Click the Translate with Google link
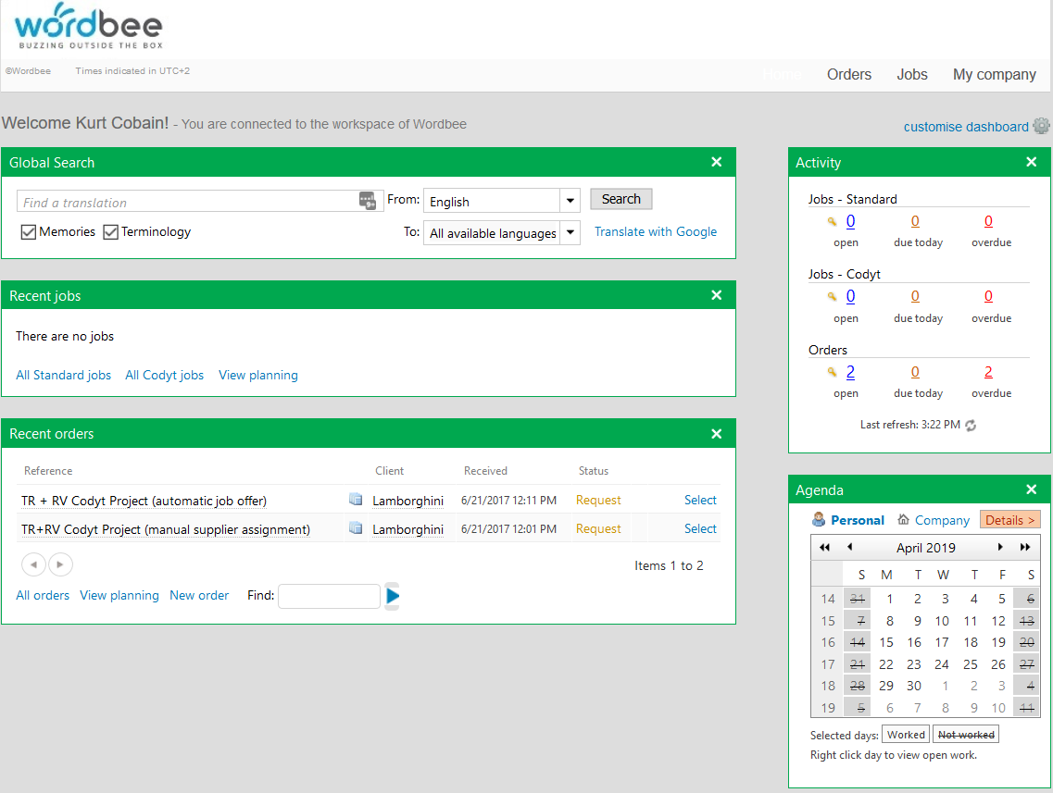Screen dimensions: 1053x793 655,232
